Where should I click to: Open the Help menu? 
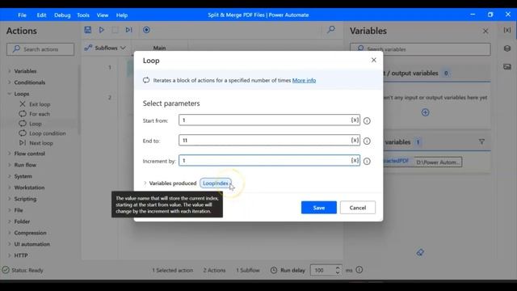click(x=122, y=15)
